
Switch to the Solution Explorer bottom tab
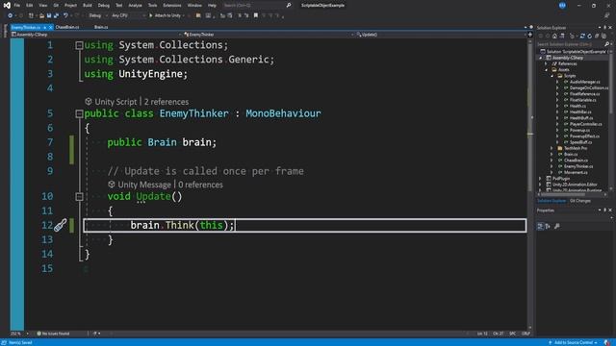[x=552, y=201]
